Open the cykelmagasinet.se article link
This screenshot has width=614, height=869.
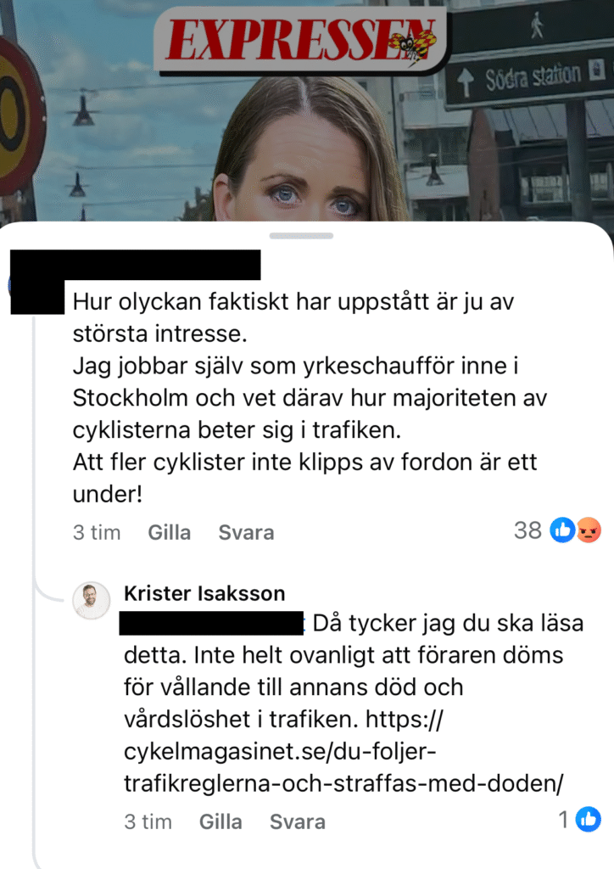click(x=343, y=752)
